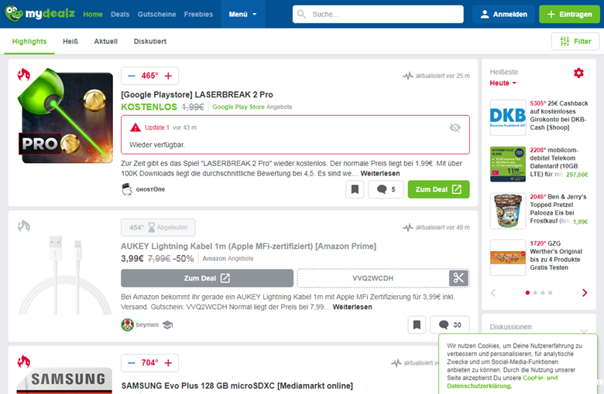Click next arrow in Heißeste carousel
604x394 pixels.
click(585, 293)
